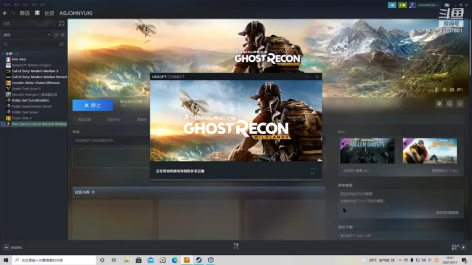472x265 pixels.
Task: Click the recent games clock icon
Action: [x=56, y=35]
